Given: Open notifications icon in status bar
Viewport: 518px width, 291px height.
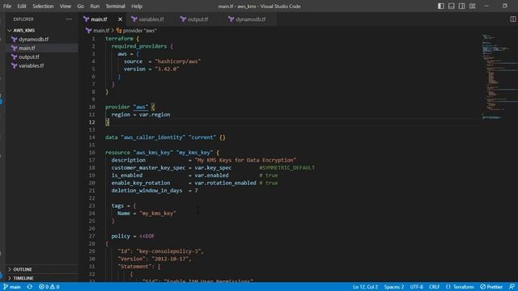Looking at the screenshot, I should pos(512,287).
